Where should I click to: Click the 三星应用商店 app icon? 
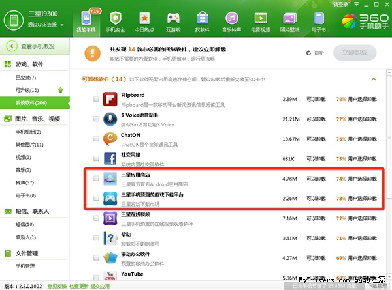110,179
